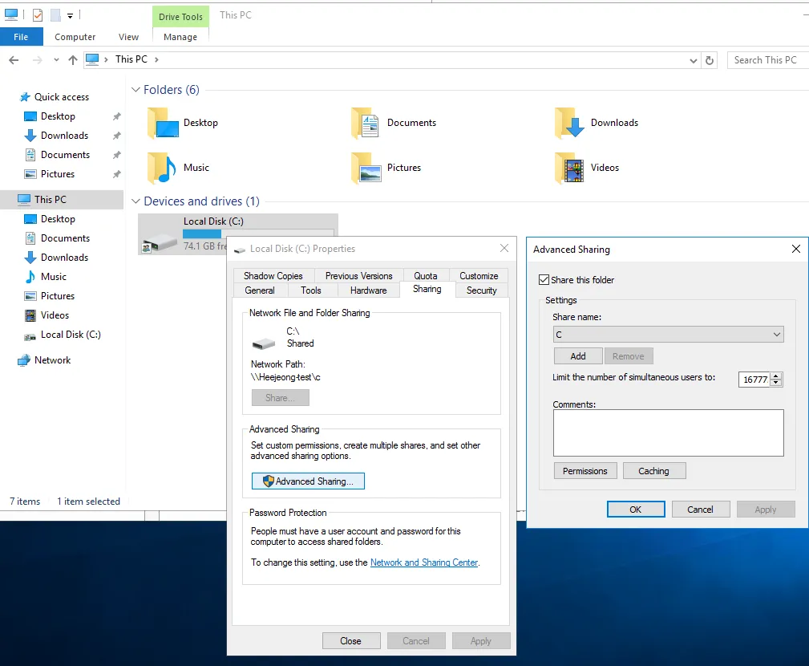Viewport: 809px width, 666px height.
Task: Switch to Quota tab
Action: (x=425, y=276)
